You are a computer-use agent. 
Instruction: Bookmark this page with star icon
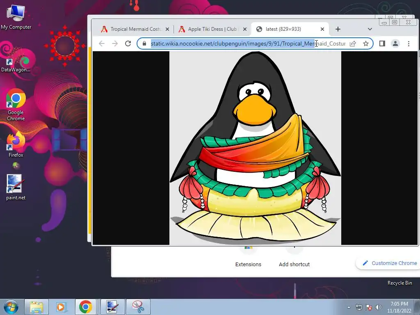(365, 43)
